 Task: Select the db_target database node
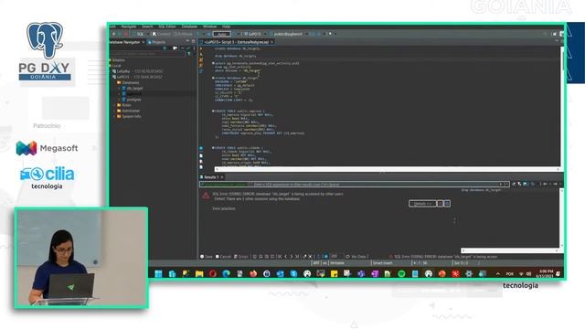134,89
